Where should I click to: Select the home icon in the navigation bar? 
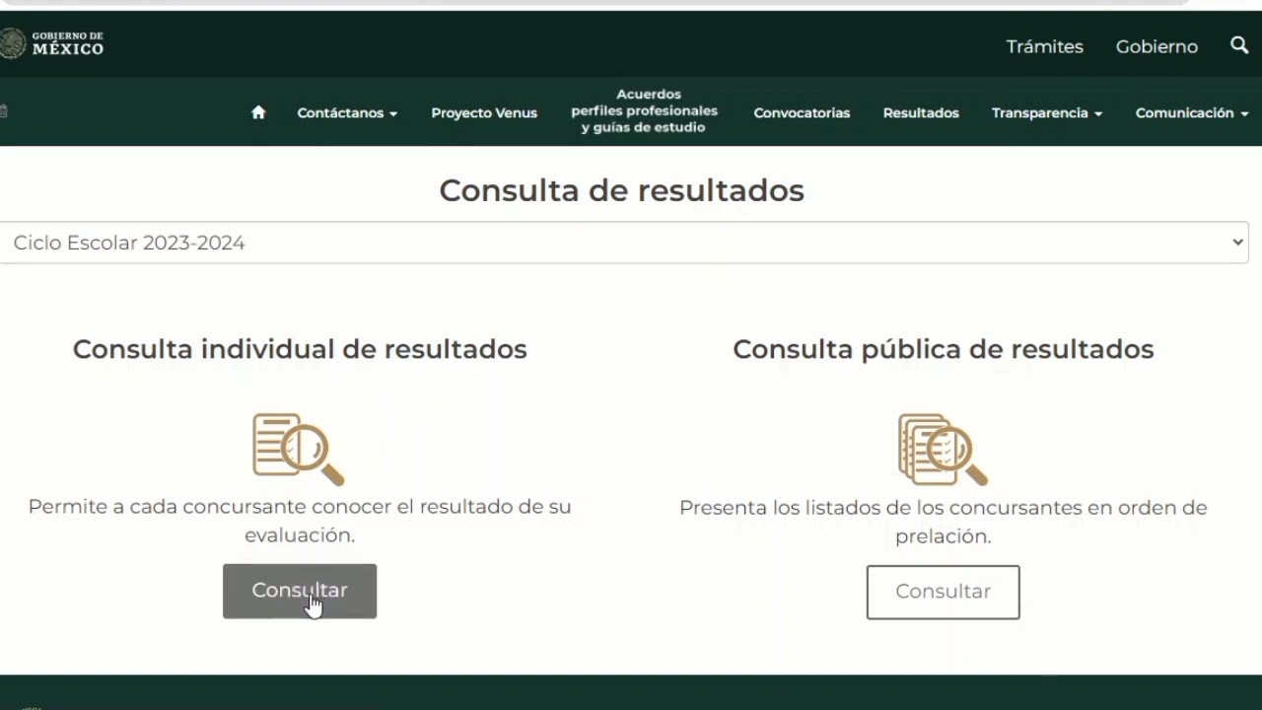point(258,112)
